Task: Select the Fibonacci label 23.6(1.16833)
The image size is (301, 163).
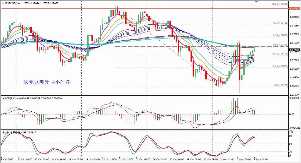Action: (x=280, y=66)
